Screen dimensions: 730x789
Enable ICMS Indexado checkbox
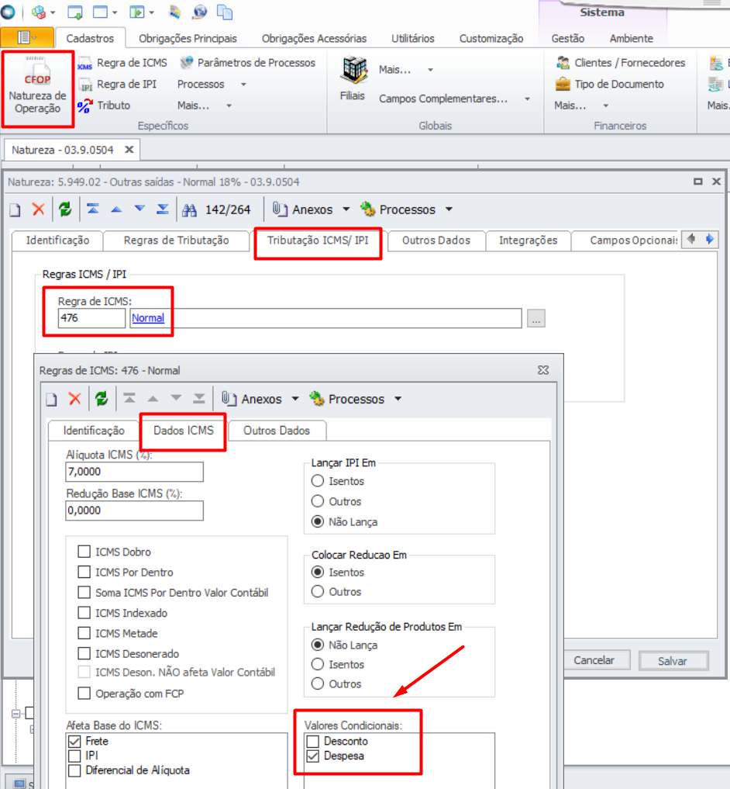(84, 613)
